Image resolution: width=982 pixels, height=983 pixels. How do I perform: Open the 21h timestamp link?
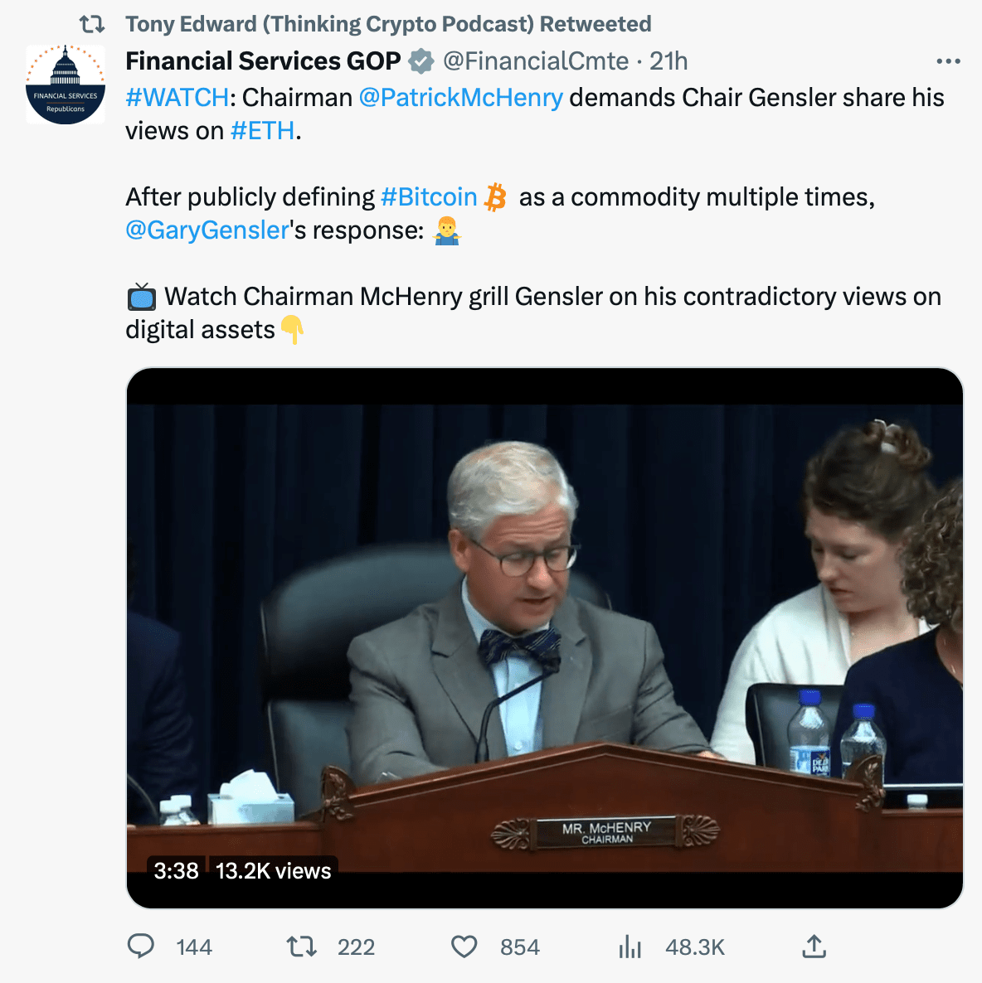668,61
